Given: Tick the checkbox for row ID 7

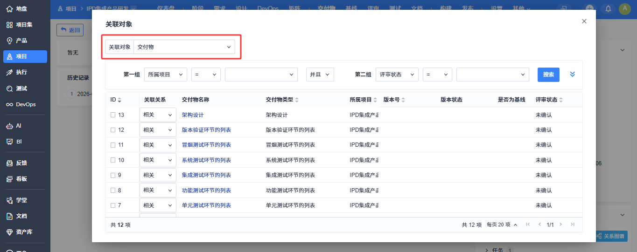Looking at the screenshot, I should pos(113,205).
